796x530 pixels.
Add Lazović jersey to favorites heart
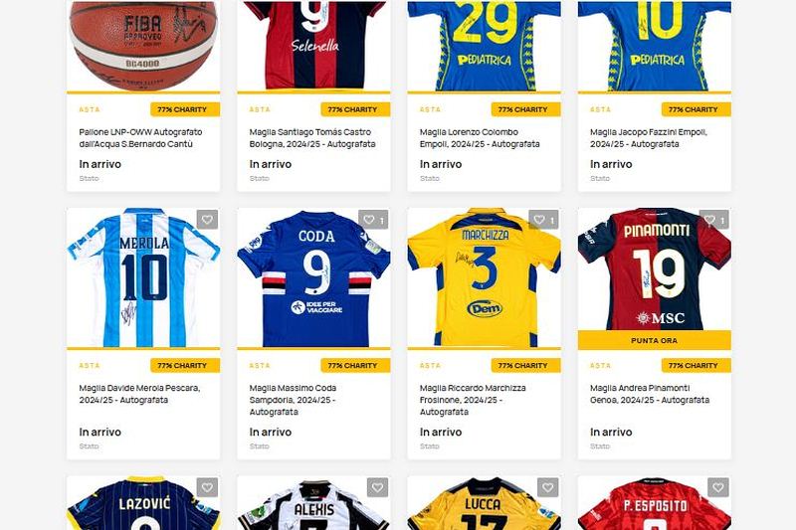tap(207, 487)
